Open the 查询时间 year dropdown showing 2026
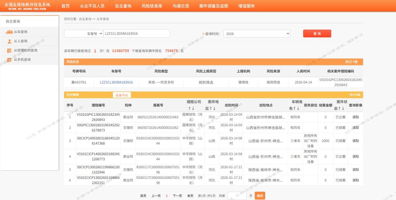Image resolution: width=396 pixels, height=200 pixels. (x=257, y=34)
